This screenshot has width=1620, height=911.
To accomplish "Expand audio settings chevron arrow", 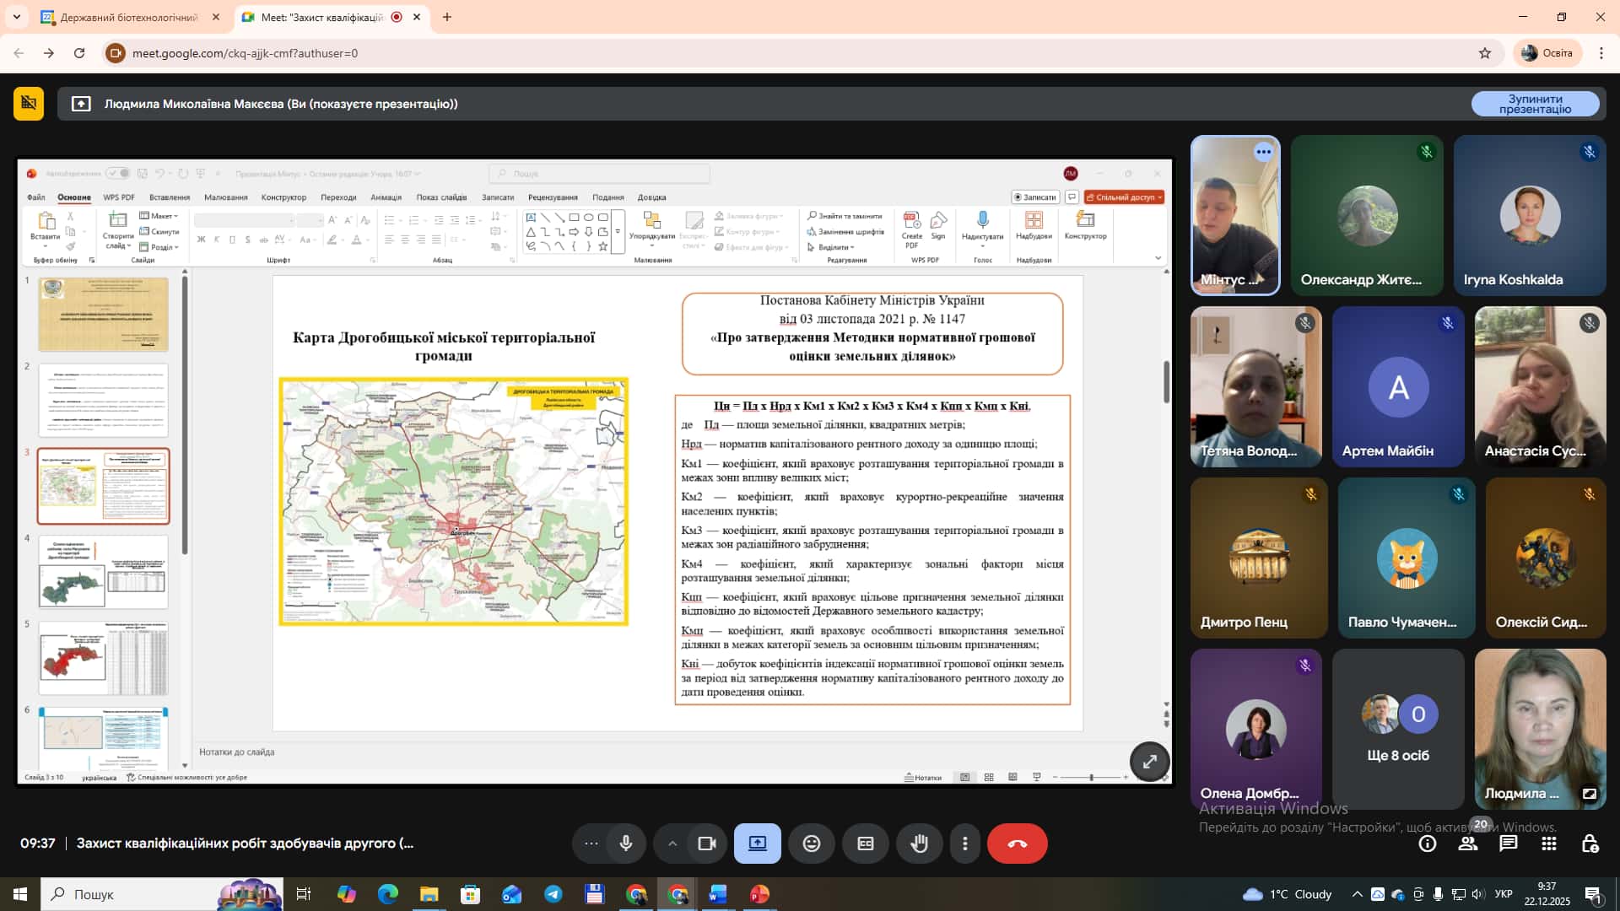I will tap(672, 844).
